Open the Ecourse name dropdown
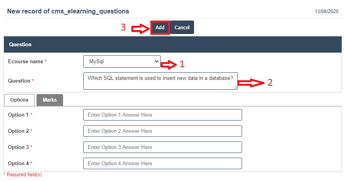346x181 pixels. point(122,62)
